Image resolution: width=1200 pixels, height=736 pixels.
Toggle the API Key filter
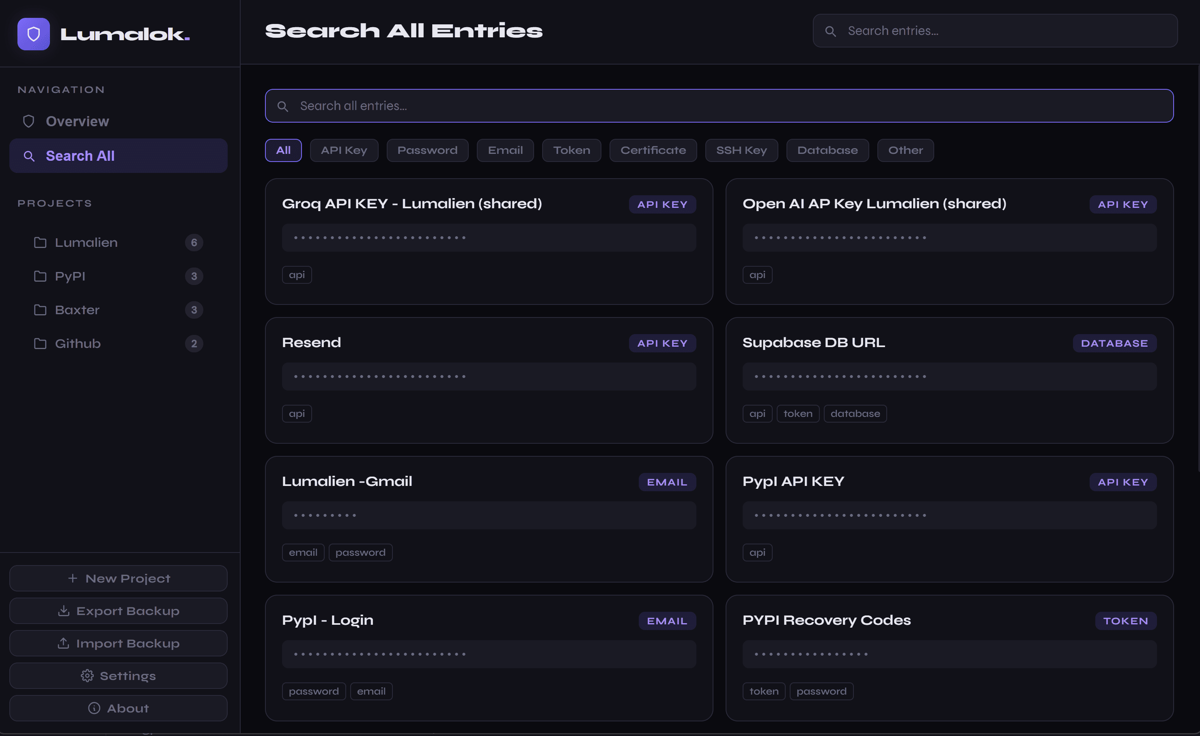pyautogui.click(x=344, y=150)
